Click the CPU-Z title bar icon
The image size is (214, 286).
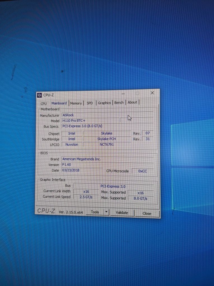tap(39, 95)
